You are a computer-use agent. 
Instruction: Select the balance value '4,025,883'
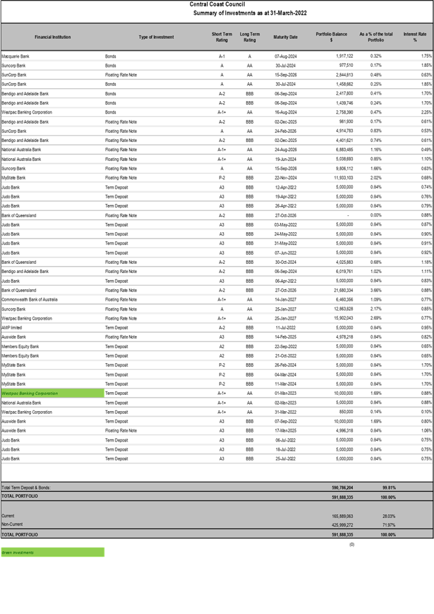click(345, 262)
